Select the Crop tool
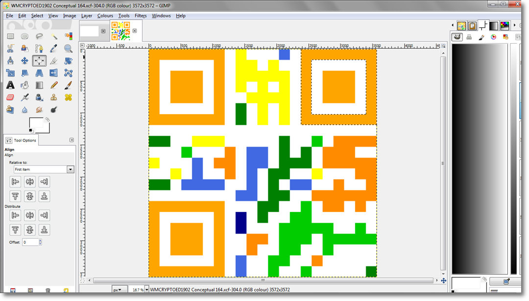This screenshot has height=301, width=529. pos(54,61)
